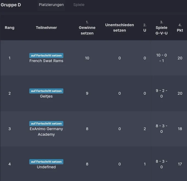Click U value 2 for ExAnimo Germany Academy

point(145,129)
